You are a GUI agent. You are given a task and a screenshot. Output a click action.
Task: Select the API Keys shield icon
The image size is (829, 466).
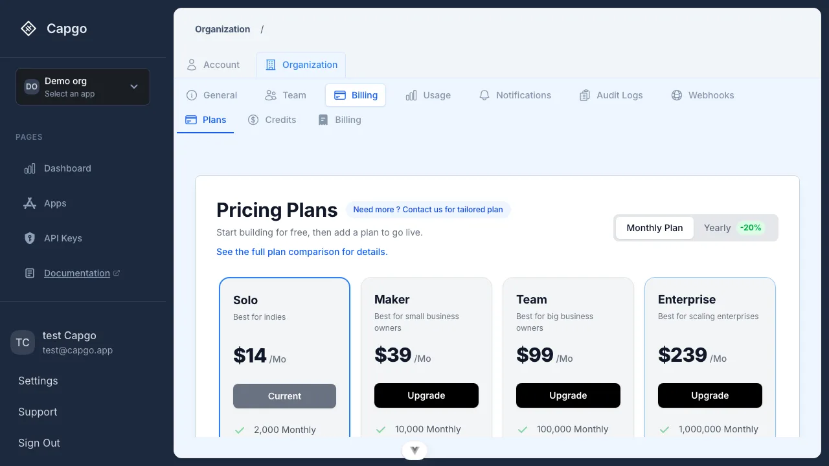point(30,238)
